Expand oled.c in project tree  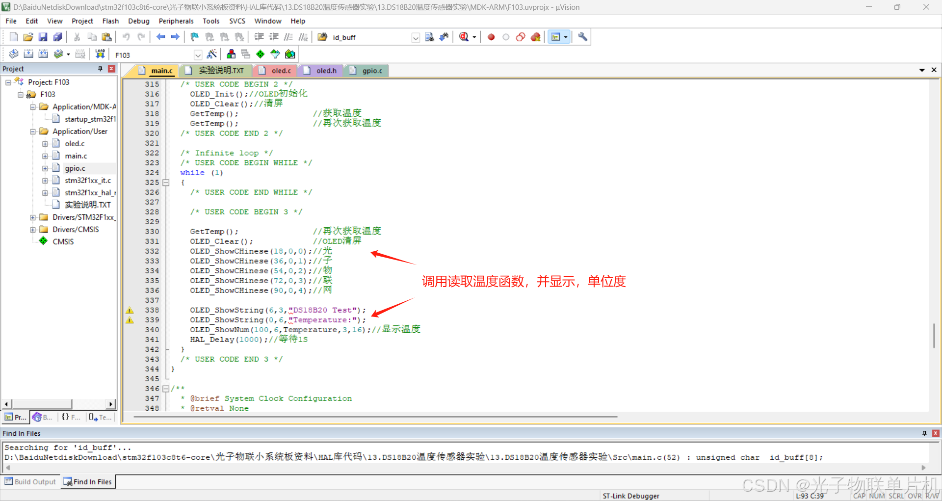tap(45, 144)
